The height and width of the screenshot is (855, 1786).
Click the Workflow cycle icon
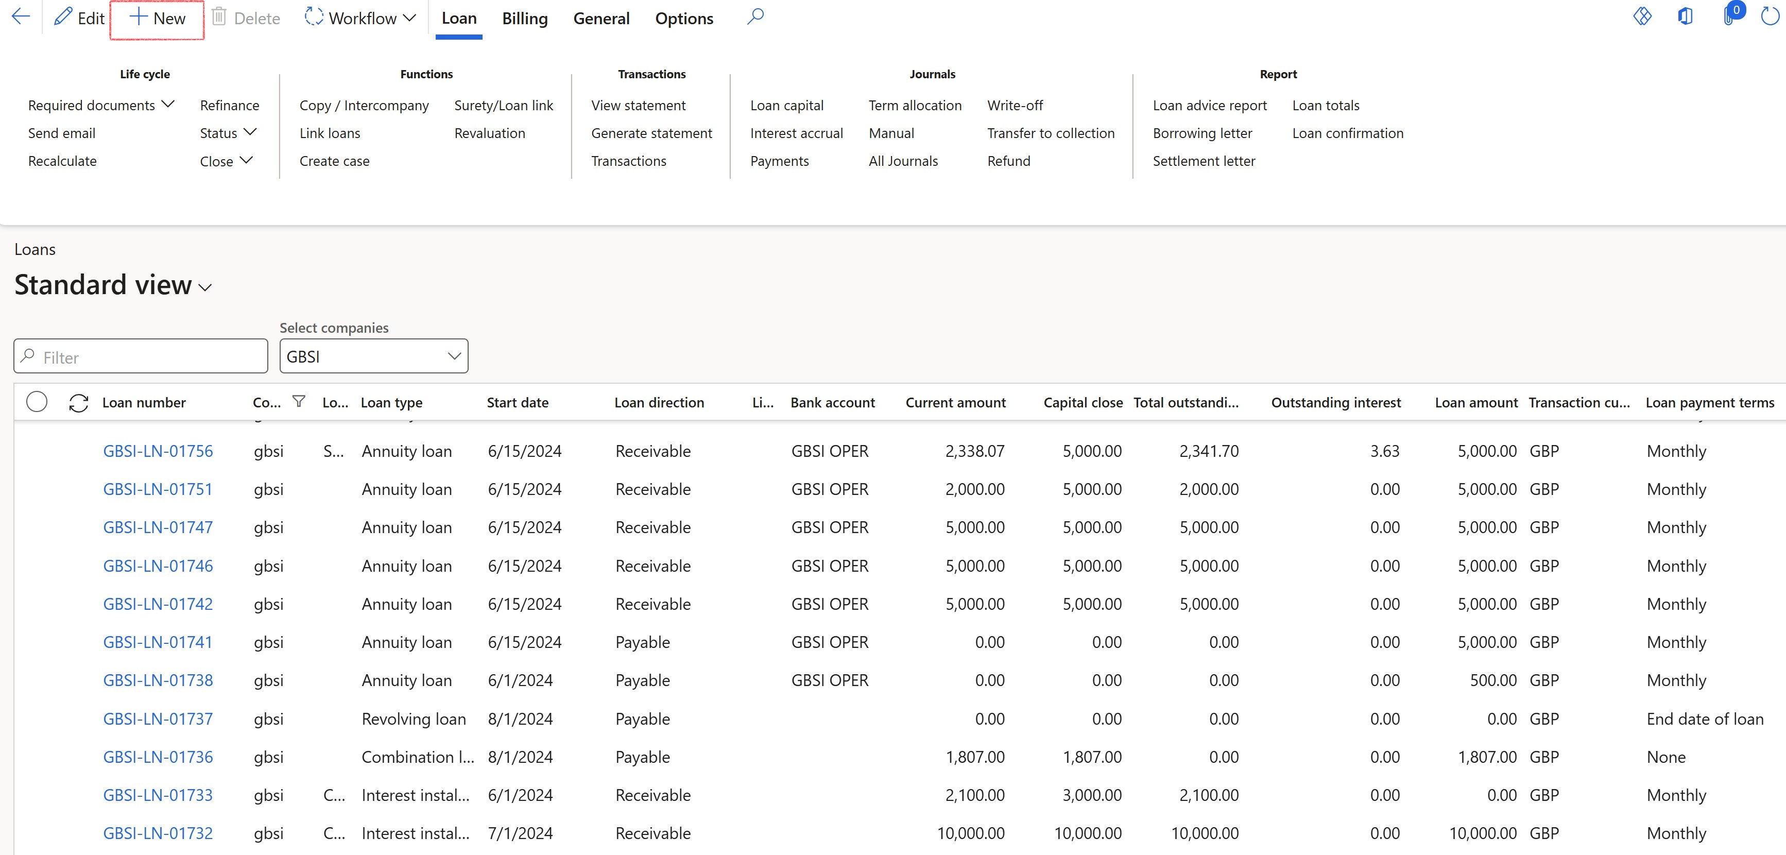[x=313, y=18]
